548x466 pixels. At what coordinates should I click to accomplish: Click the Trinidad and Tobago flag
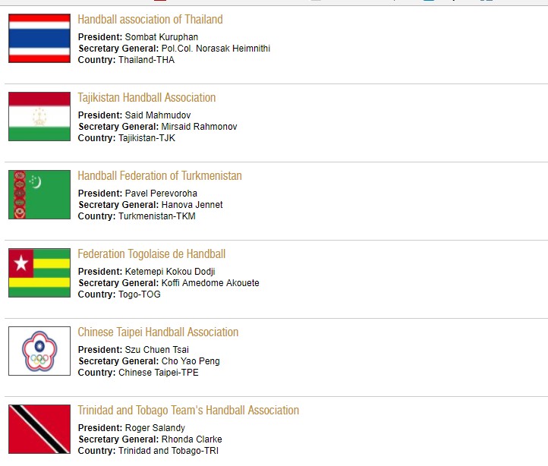[x=39, y=429]
